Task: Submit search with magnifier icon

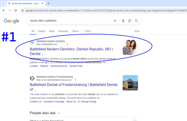Action: [136, 21]
